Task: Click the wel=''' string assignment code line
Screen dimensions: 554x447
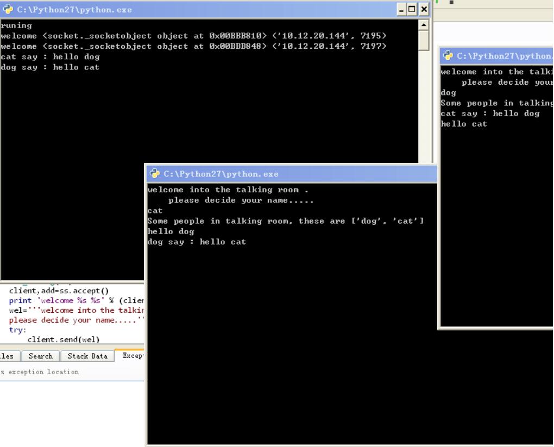Action: pyautogui.click(x=76, y=310)
